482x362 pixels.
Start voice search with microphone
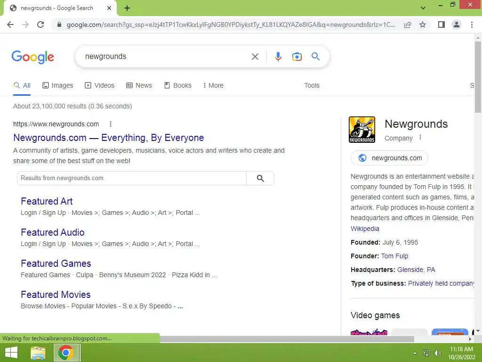[278, 57]
